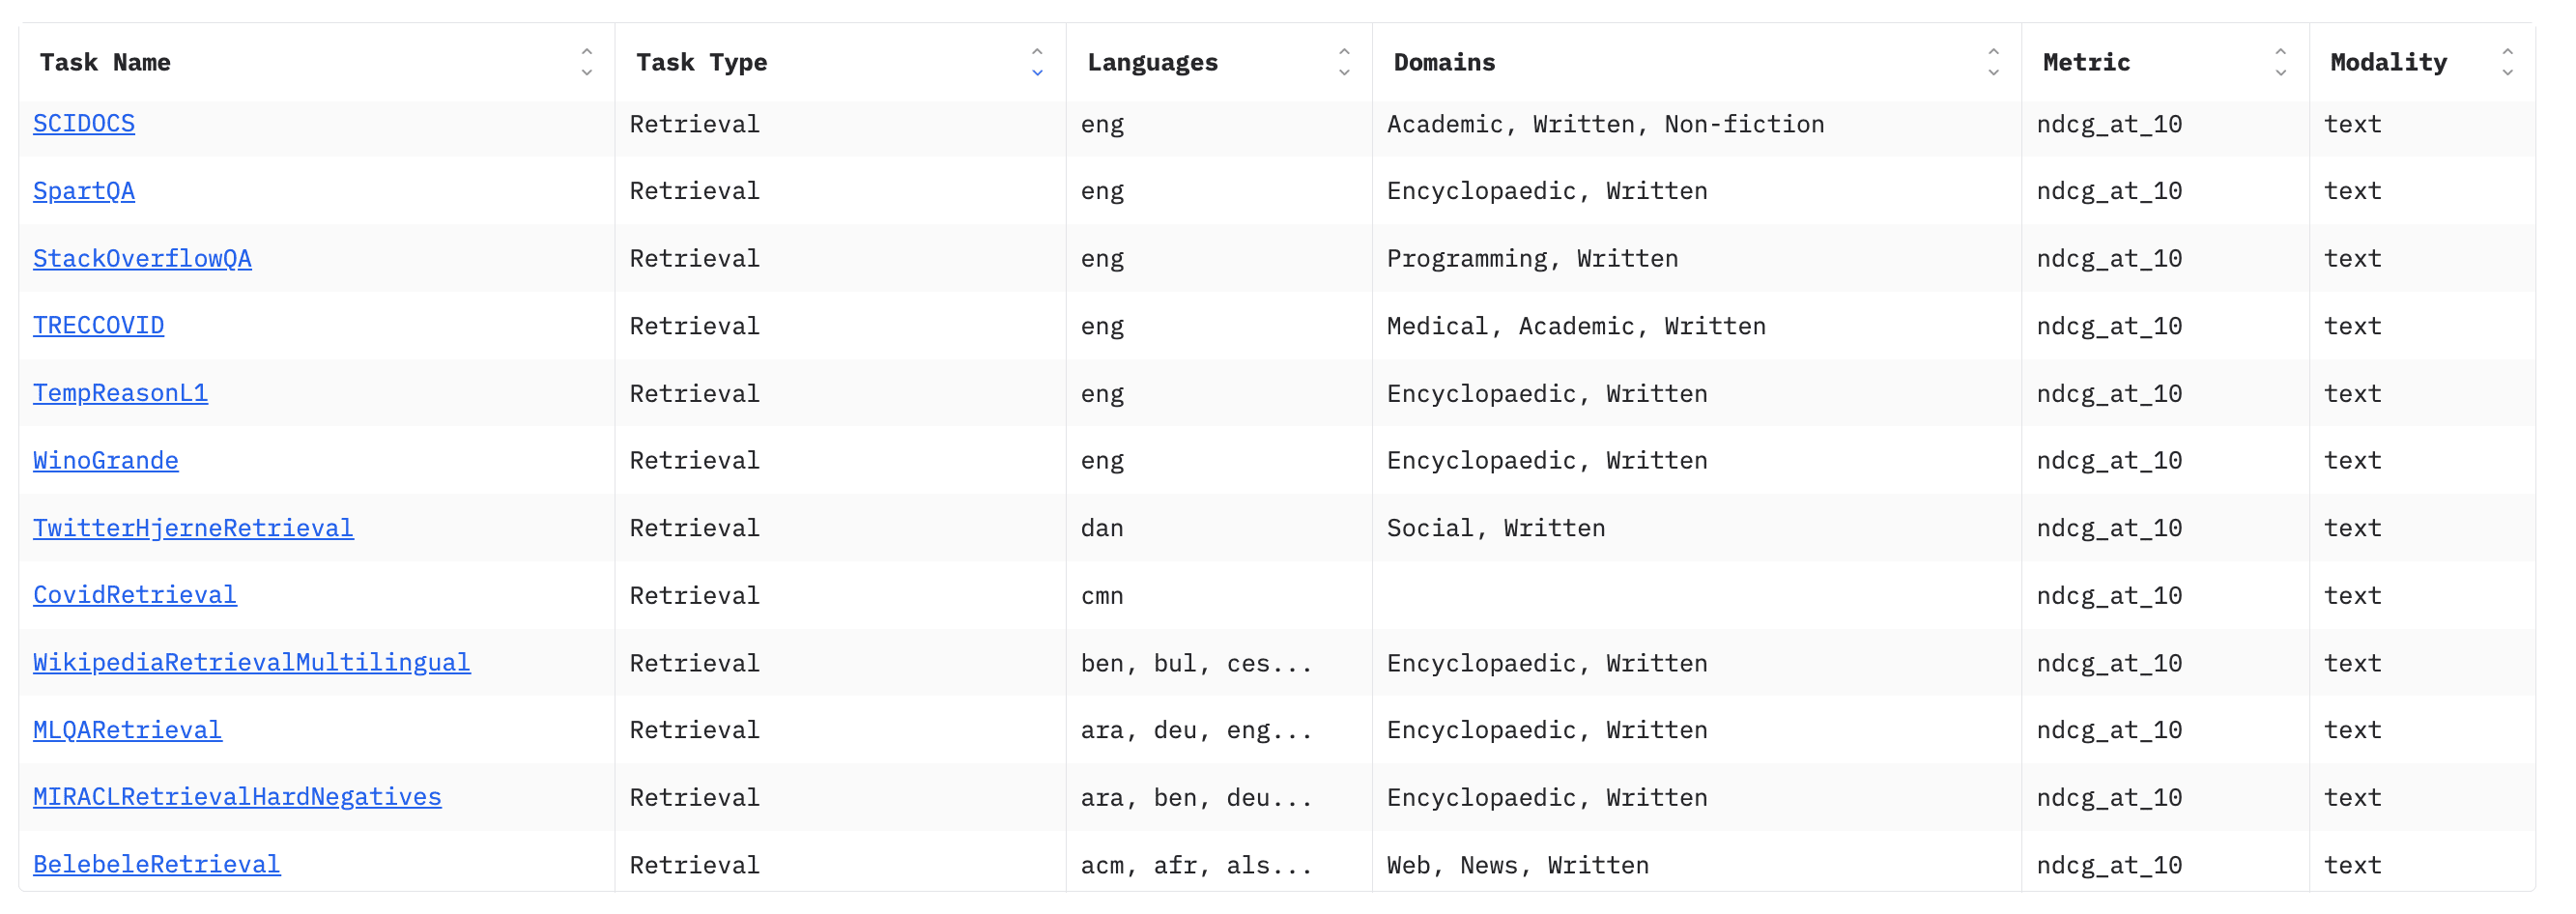Sort table by Metric column
This screenshot has width=2576, height=914.
(x=2280, y=62)
